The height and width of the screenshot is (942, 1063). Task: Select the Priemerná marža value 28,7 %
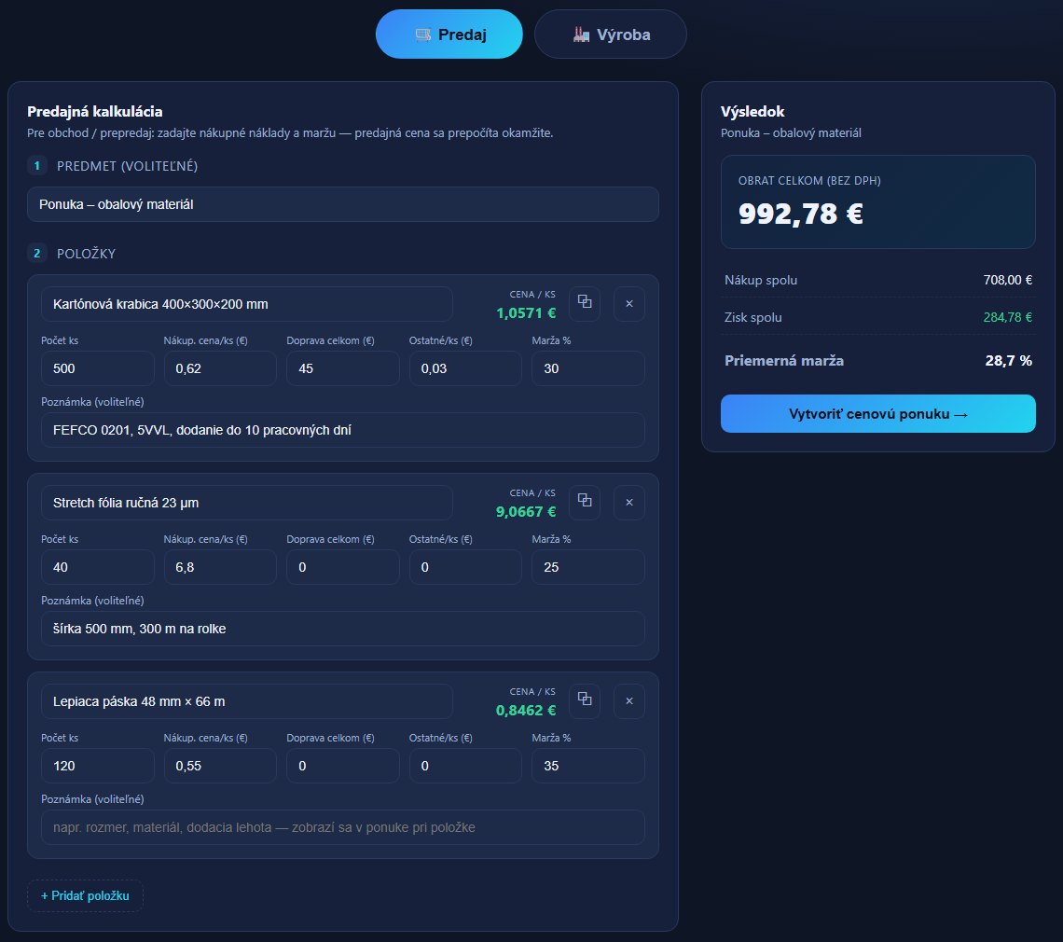coord(1008,361)
